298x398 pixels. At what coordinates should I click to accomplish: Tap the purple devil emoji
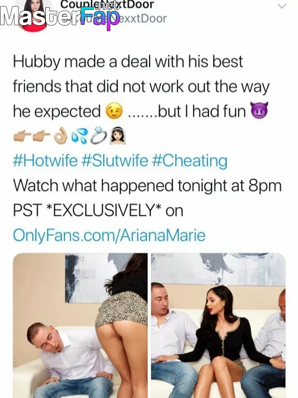tap(259, 111)
